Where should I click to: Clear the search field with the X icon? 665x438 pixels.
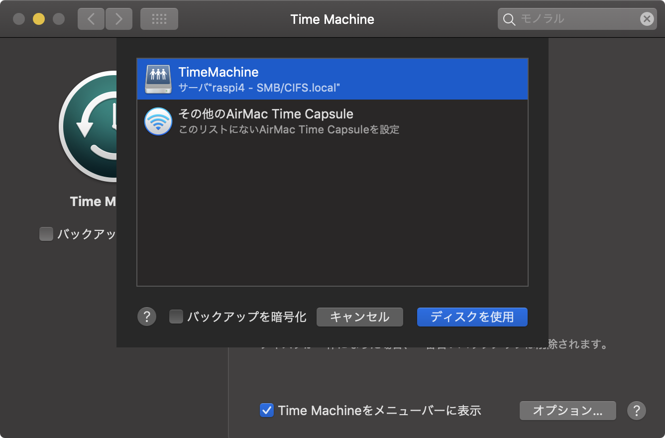[647, 19]
